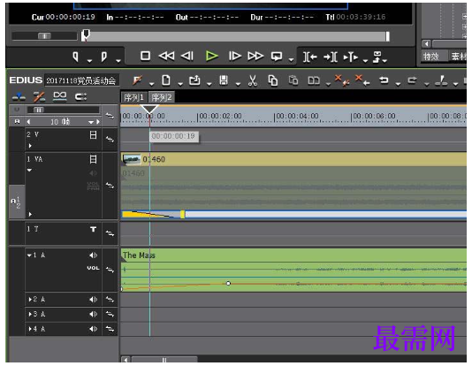472x366 pixels.
Task: Click the yellow transition handle on clip
Action: (x=182, y=214)
